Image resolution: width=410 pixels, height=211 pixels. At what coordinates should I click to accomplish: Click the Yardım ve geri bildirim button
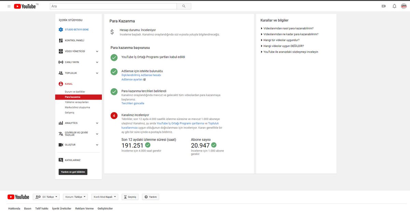[73, 172]
